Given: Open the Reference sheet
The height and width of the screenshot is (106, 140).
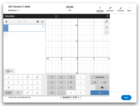Looking at the screenshot, I should (110, 9).
